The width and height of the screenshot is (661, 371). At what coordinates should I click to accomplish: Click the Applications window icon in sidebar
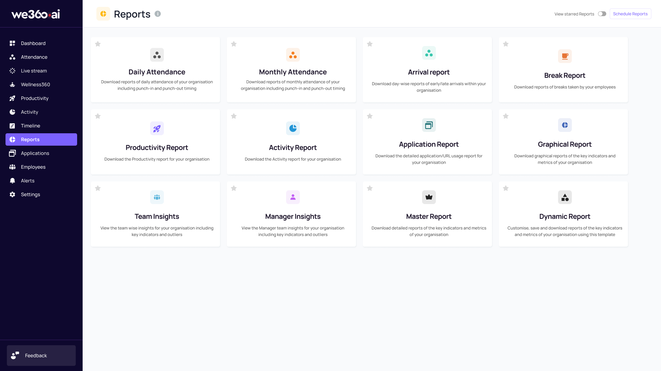(x=12, y=153)
